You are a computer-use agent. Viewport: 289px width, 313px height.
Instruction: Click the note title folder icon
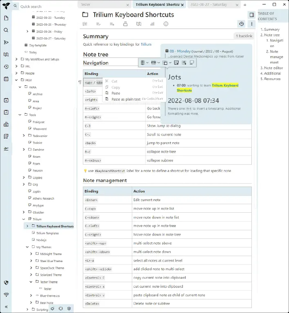coord(85,15)
